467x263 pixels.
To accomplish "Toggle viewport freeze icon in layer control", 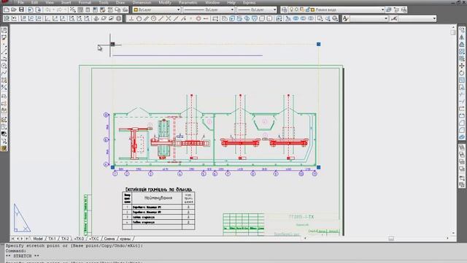I will (x=302, y=9).
